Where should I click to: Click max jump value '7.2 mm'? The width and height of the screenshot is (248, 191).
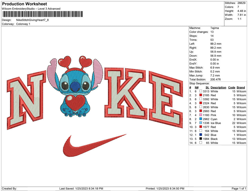pyautogui.click(x=215, y=75)
